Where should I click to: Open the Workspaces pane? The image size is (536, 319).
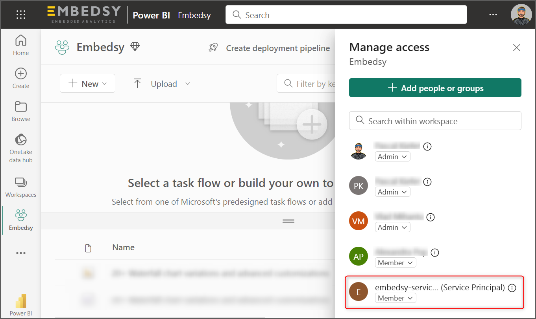point(20,187)
